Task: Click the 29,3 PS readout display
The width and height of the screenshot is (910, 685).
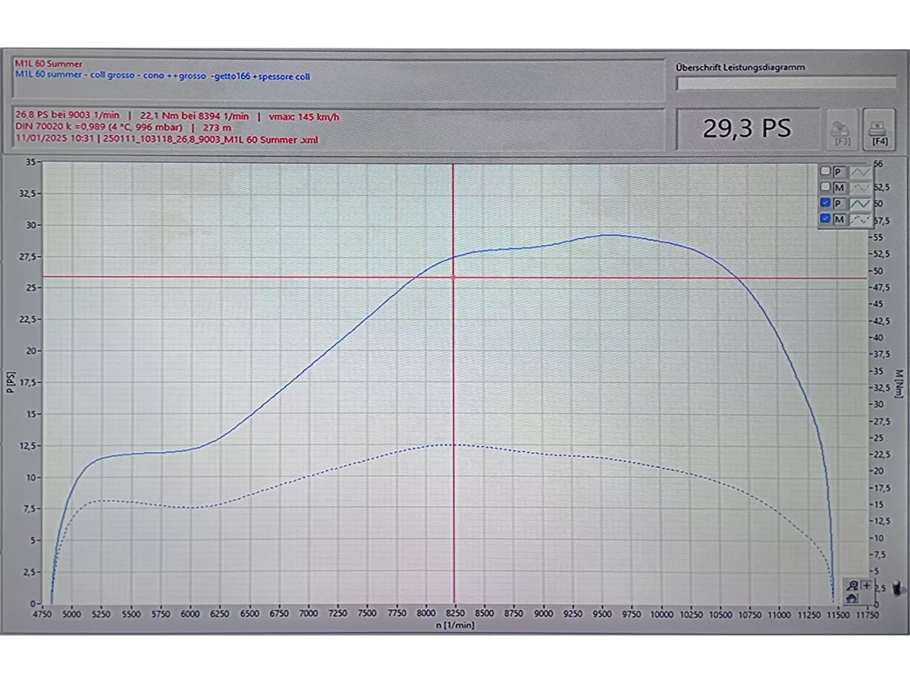Action: (746, 129)
